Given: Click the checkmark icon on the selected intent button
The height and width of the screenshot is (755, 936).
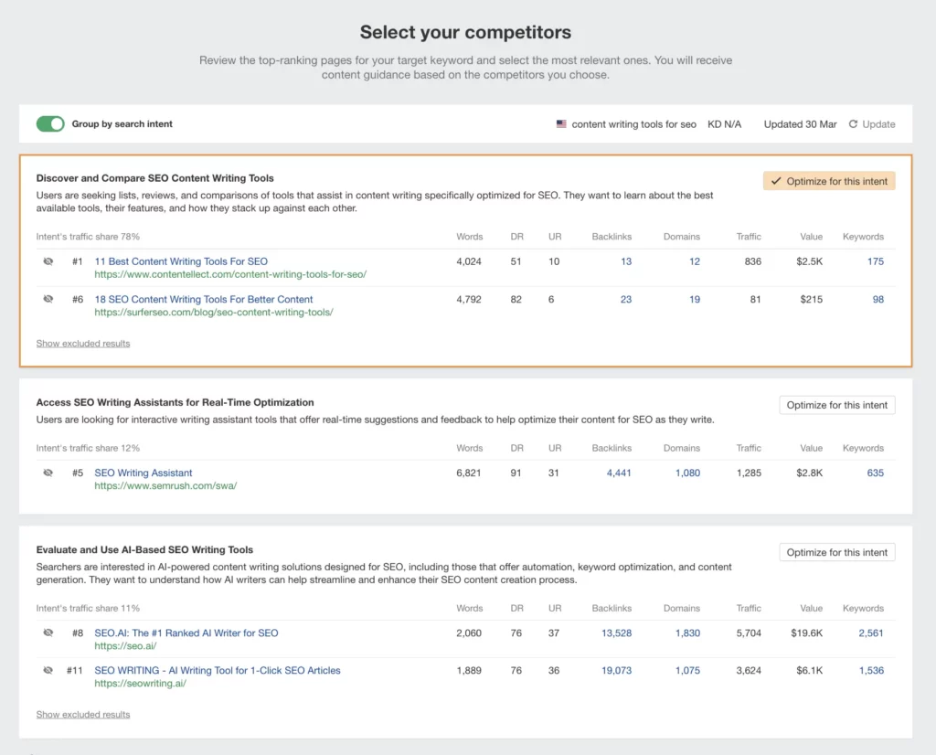Looking at the screenshot, I should pos(779,180).
